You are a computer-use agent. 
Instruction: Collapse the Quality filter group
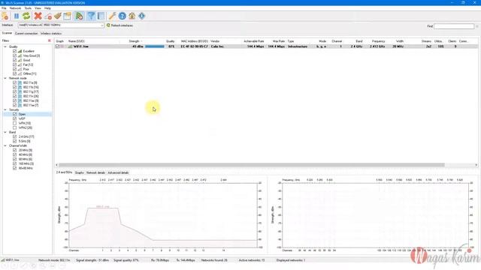click(5, 46)
